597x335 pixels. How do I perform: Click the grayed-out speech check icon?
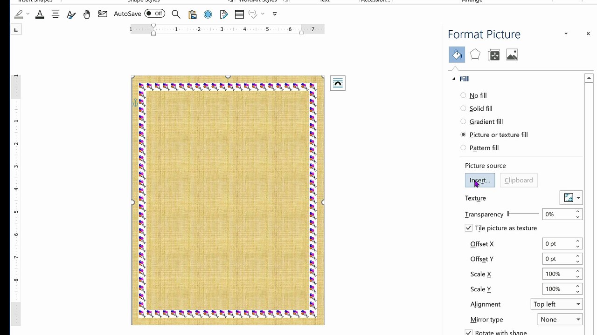[x=253, y=14]
